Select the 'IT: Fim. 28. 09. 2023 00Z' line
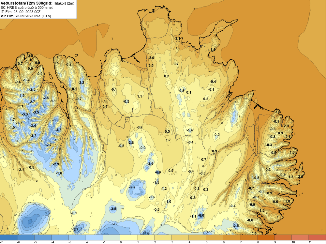The height and width of the screenshot is (244, 326). tap(21, 12)
